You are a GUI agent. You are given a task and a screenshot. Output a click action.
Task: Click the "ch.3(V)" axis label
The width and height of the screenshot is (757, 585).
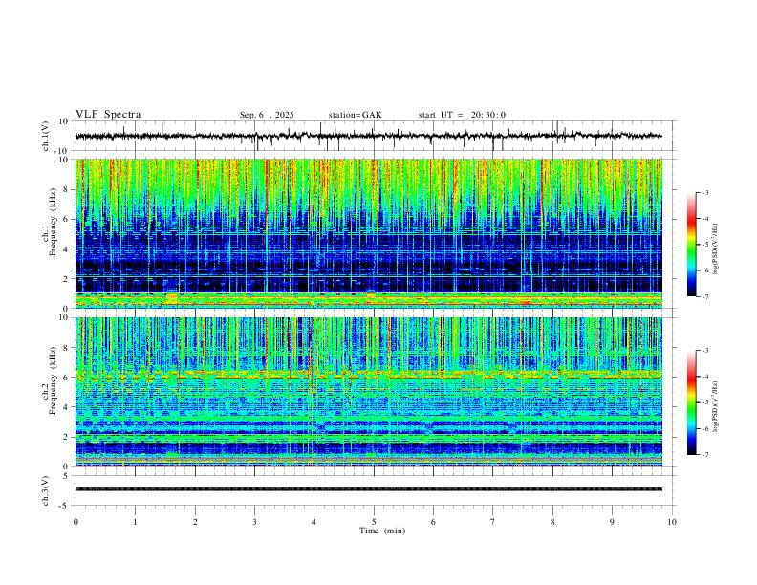point(46,491)
